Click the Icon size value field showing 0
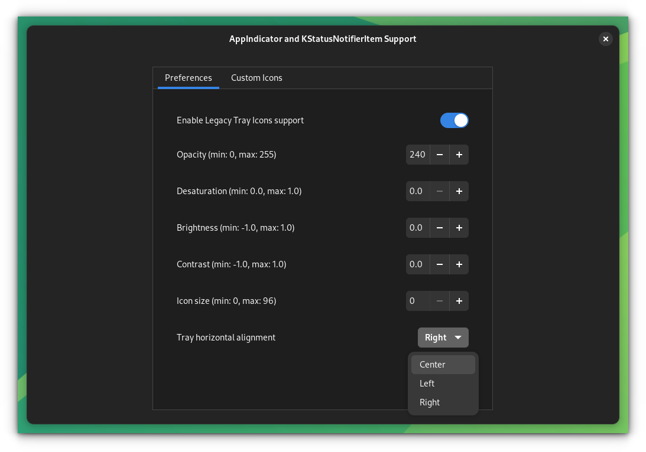 coord(417,301)
